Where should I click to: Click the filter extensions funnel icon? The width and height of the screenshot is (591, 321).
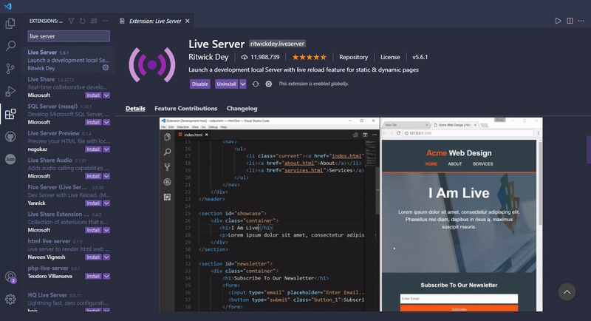71,21
